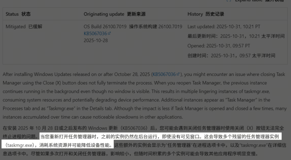Open the KB5067036 link in the table

pyautogui.click(x=95, y=34)
